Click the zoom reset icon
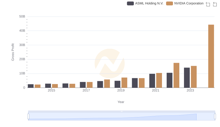 pyautogui.click(x=215, y=4)
